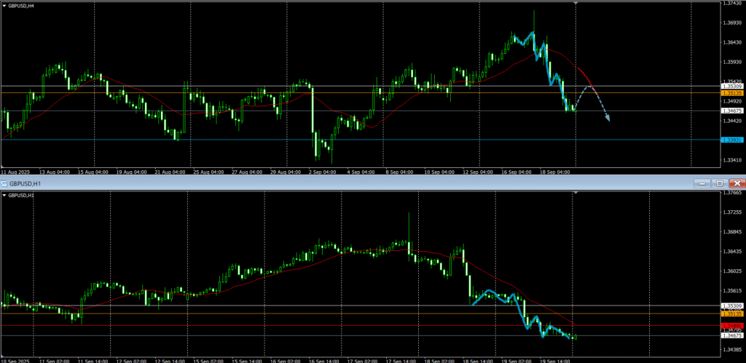Click the chart shift marker on H1 chart
Screen dimensions: 746x363
point(576,193)
